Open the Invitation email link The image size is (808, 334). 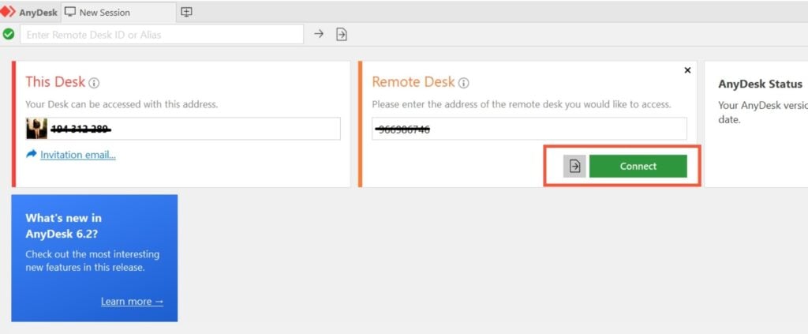(78, 155)
